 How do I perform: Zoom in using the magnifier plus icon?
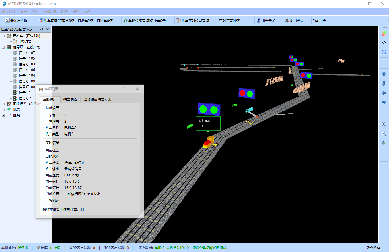[384, 124]
